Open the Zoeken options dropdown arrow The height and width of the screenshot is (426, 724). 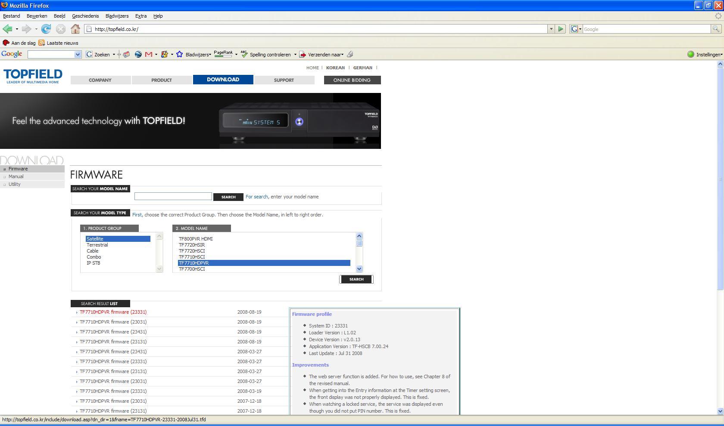pos(114,54)
